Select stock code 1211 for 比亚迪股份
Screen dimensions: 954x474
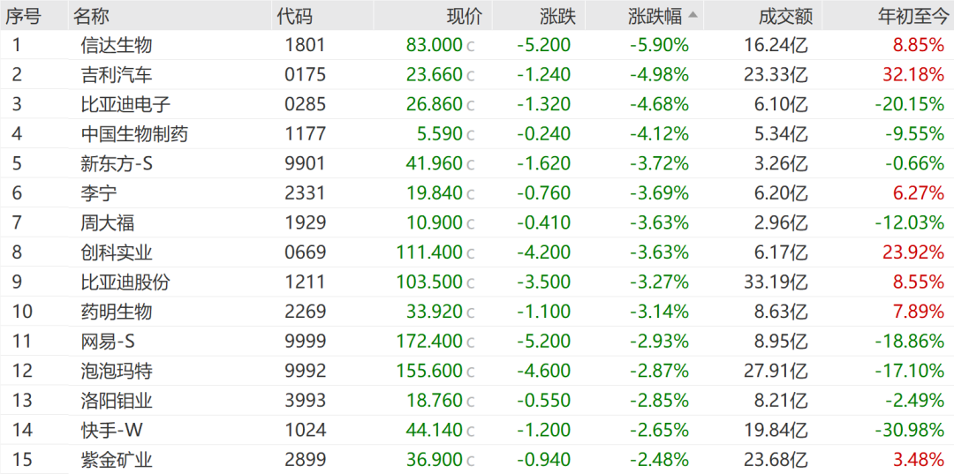[x=305, y=282]
